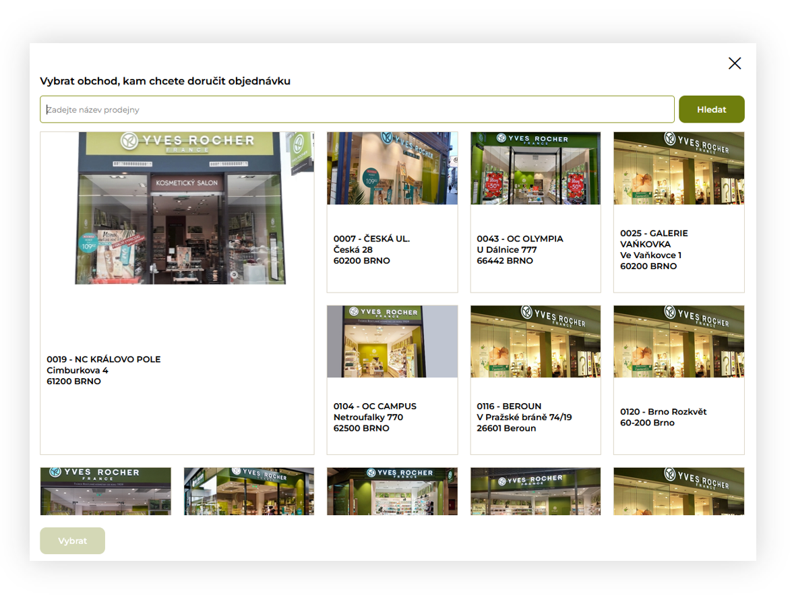Select the 0120 - Brno Rozkvět store photo

(x=679, y=341)
